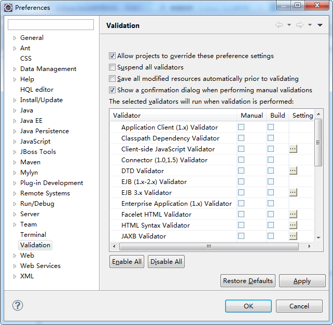
Task: Toggle Show a confirmation dialog checkbox
Action: tap(112, 90)
